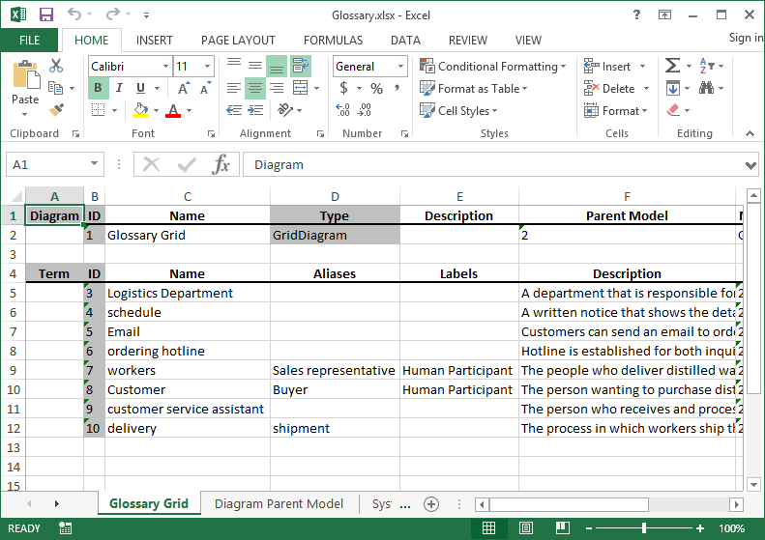Apply the red Font Color swatch

point(173,110)
